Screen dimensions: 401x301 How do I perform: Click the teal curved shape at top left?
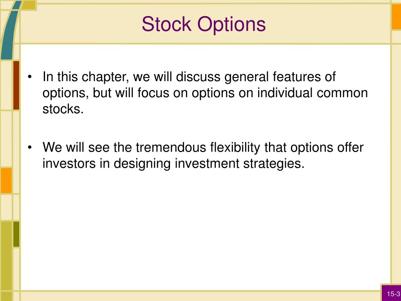pos(10,30)
